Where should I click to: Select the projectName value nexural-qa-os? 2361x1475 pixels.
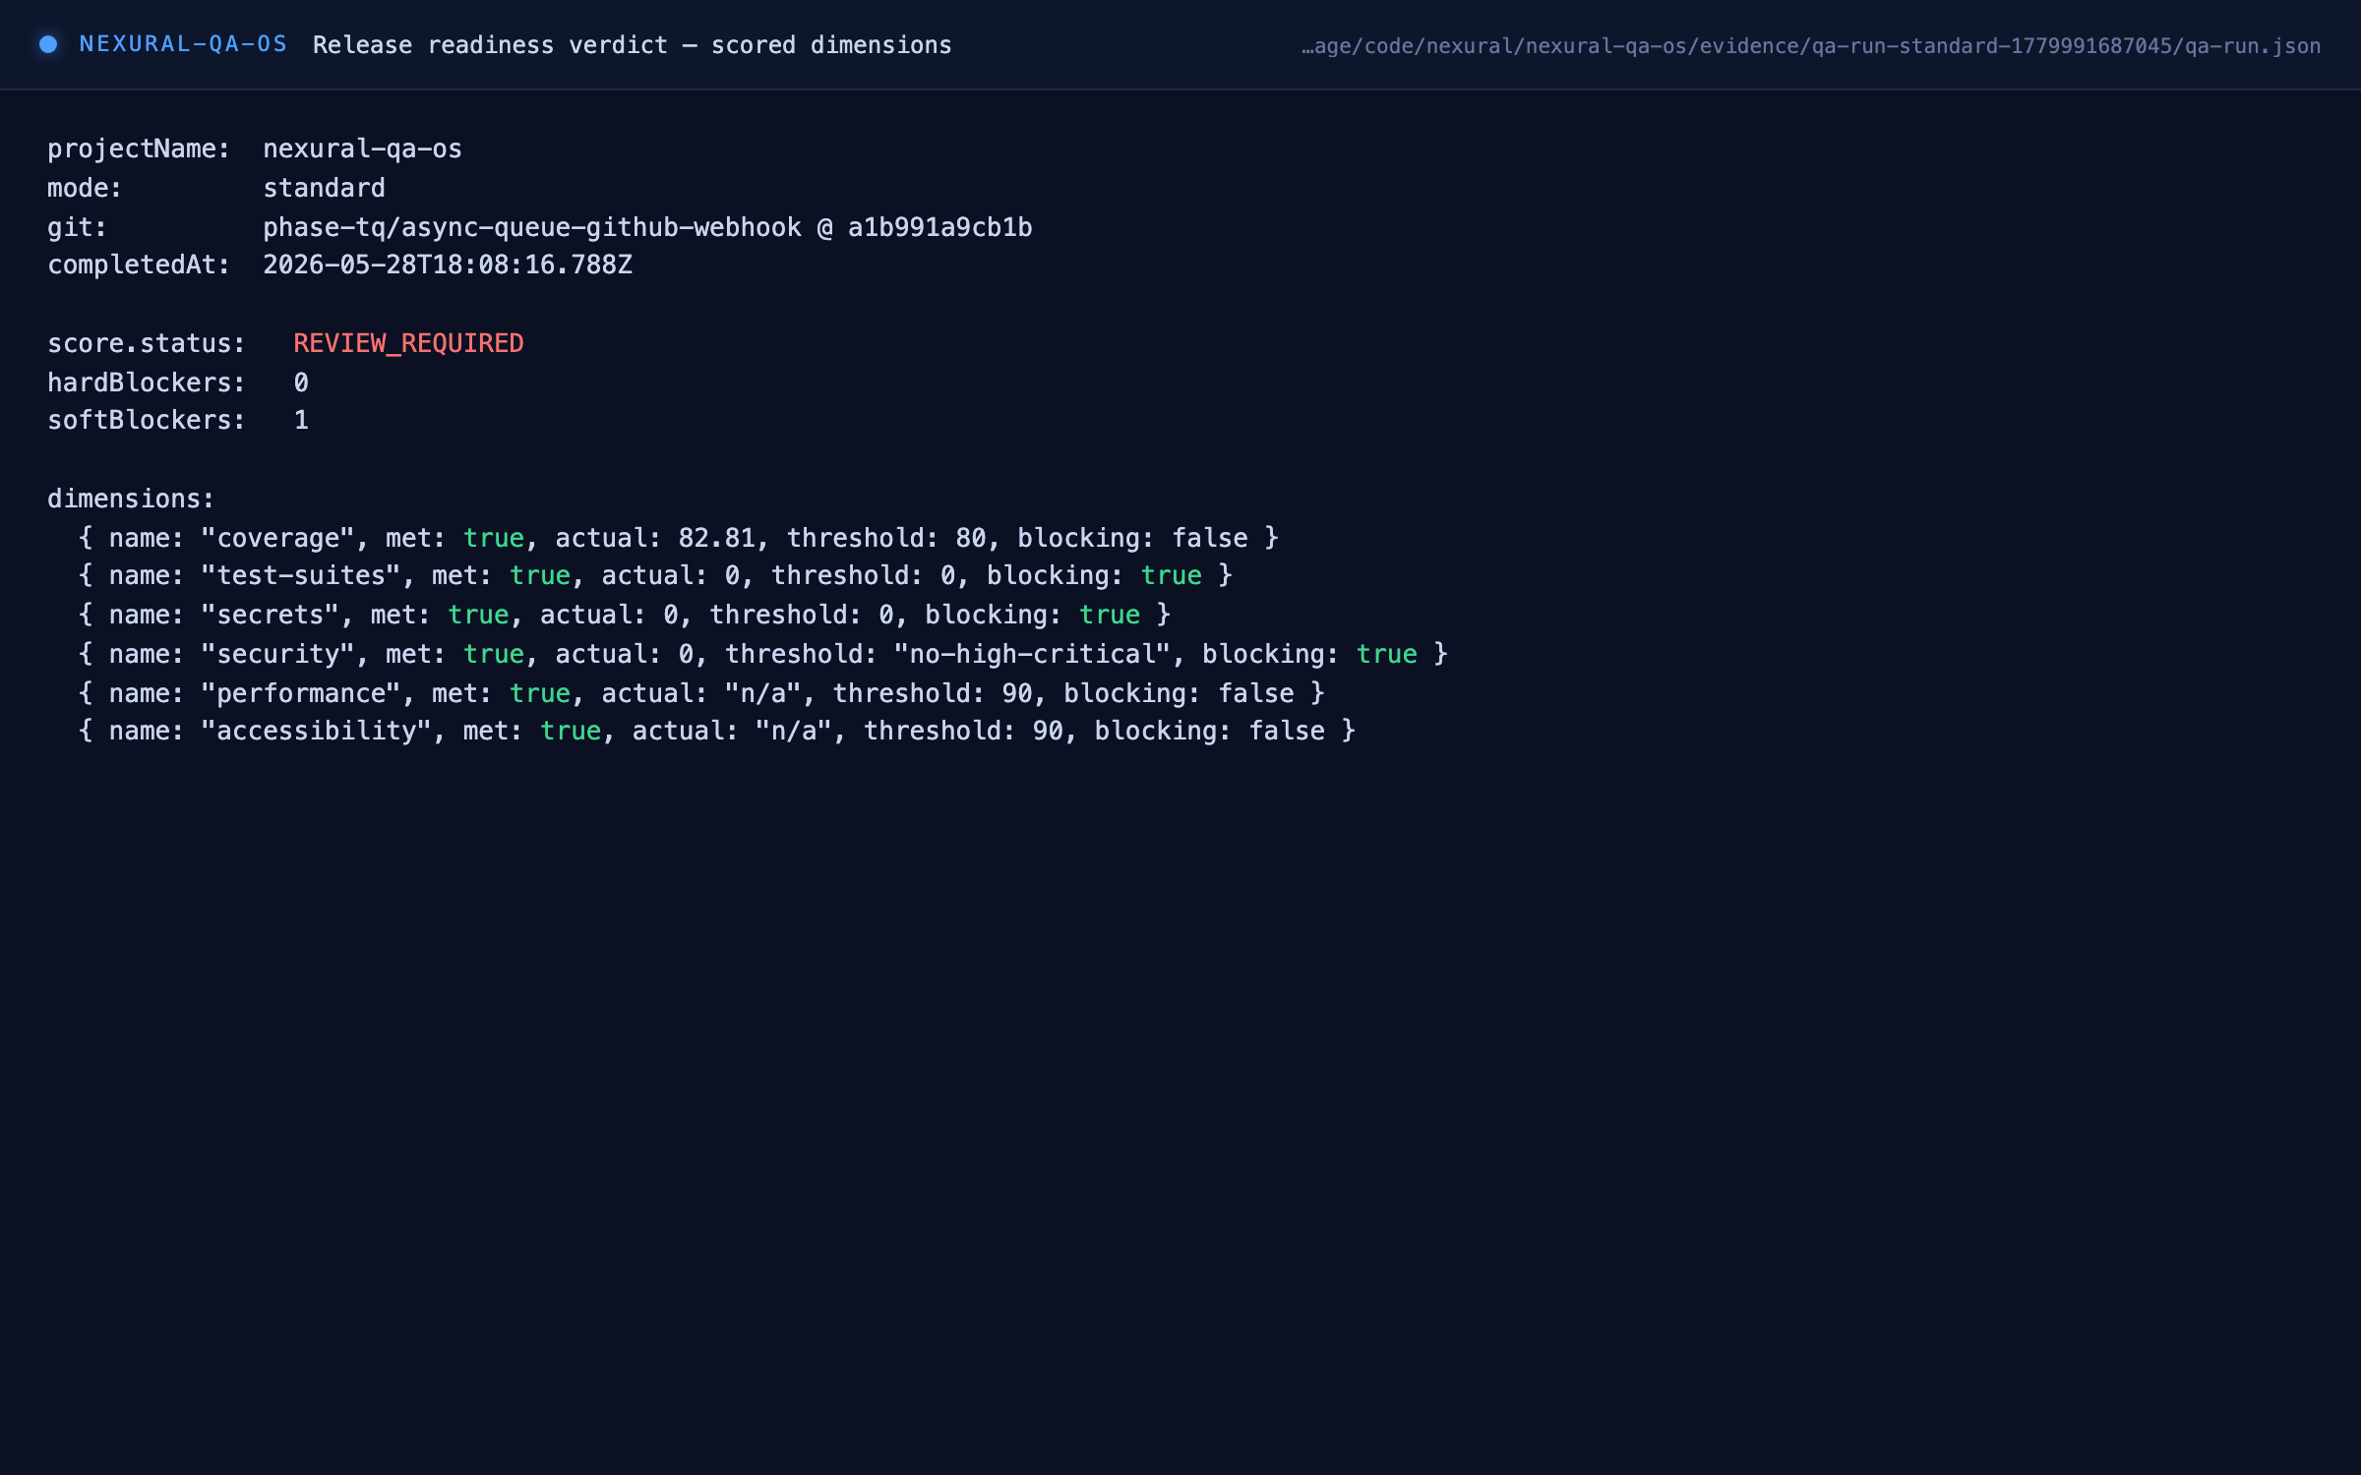coord(362,148)
